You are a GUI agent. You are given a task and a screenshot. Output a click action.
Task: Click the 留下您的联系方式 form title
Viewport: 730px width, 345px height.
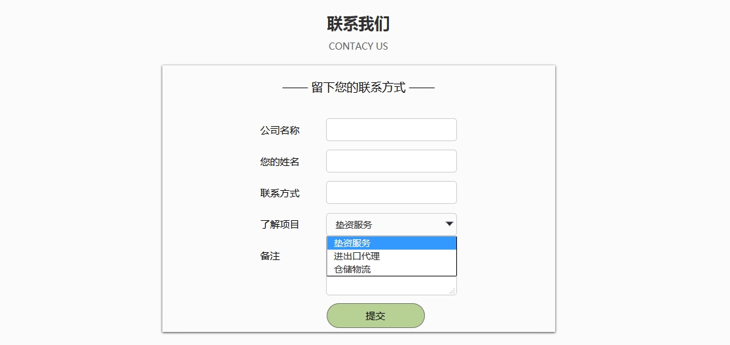(359, 88)
